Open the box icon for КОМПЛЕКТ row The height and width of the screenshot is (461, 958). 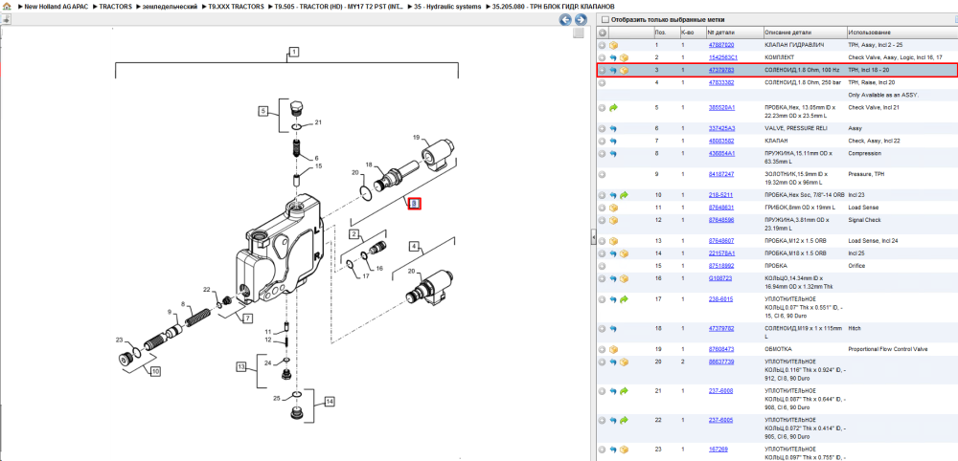coord(624,57)
